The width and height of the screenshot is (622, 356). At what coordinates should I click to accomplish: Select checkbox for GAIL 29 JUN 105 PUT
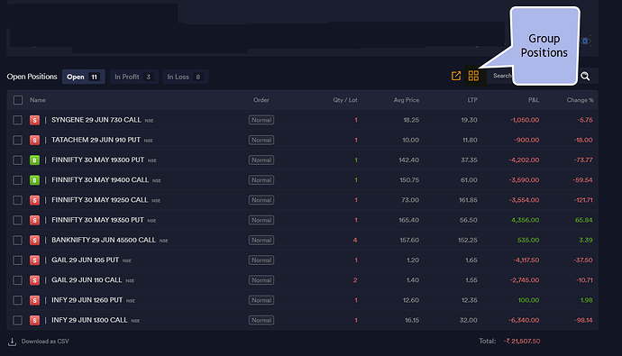[17, 260]
